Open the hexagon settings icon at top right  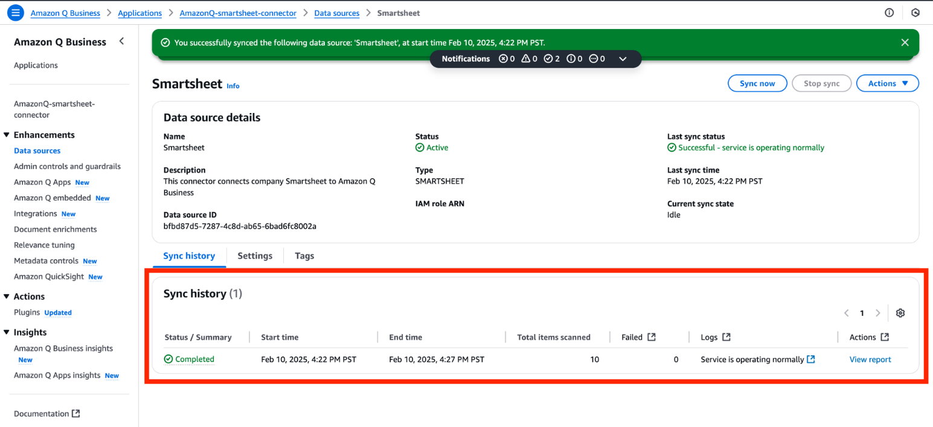(915, 13)
